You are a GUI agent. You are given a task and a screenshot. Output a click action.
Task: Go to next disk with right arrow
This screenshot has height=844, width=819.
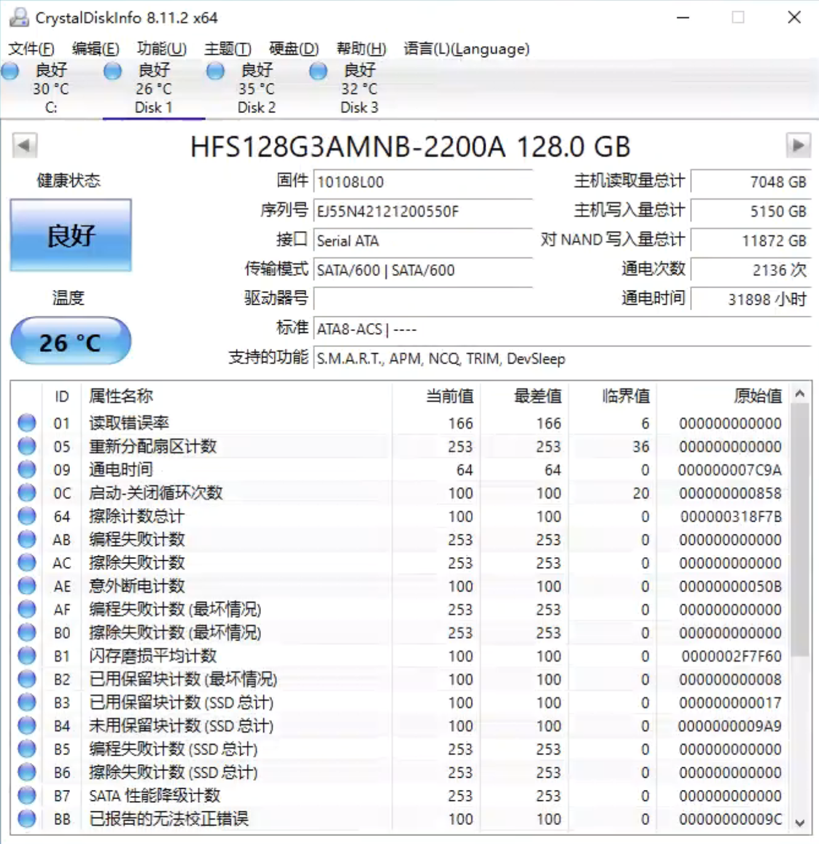point(798,146)
